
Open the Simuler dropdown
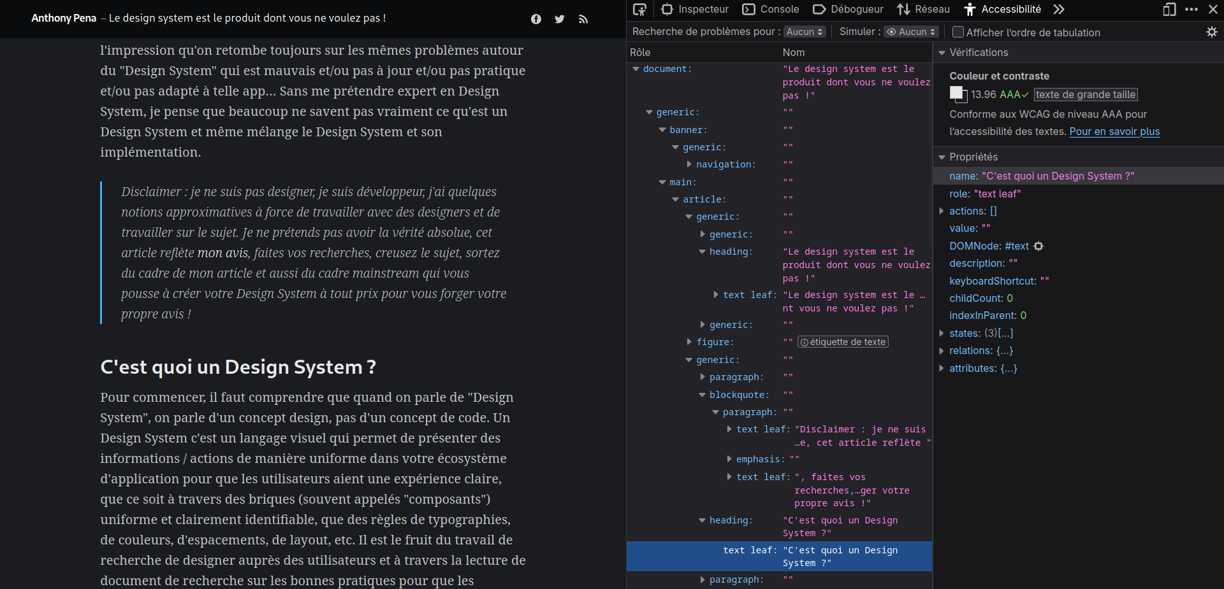coord(911,31)
